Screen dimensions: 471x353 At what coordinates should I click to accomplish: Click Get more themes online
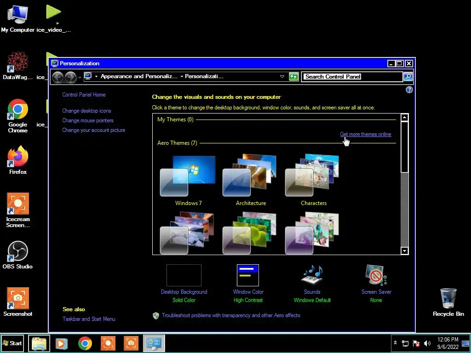pos(366,134)
